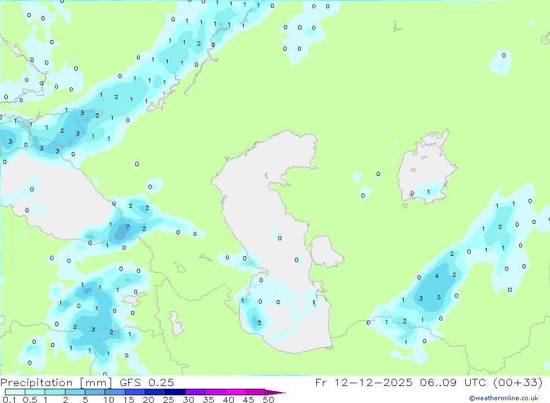Screen dimensions: 550x403
Task: Click legend label 25
Action: pyautogui.click(x=169, y=400)
